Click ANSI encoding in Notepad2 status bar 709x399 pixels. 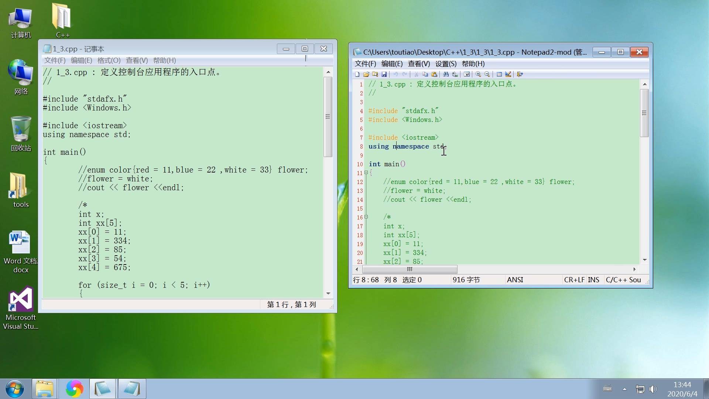pos(515,280)
